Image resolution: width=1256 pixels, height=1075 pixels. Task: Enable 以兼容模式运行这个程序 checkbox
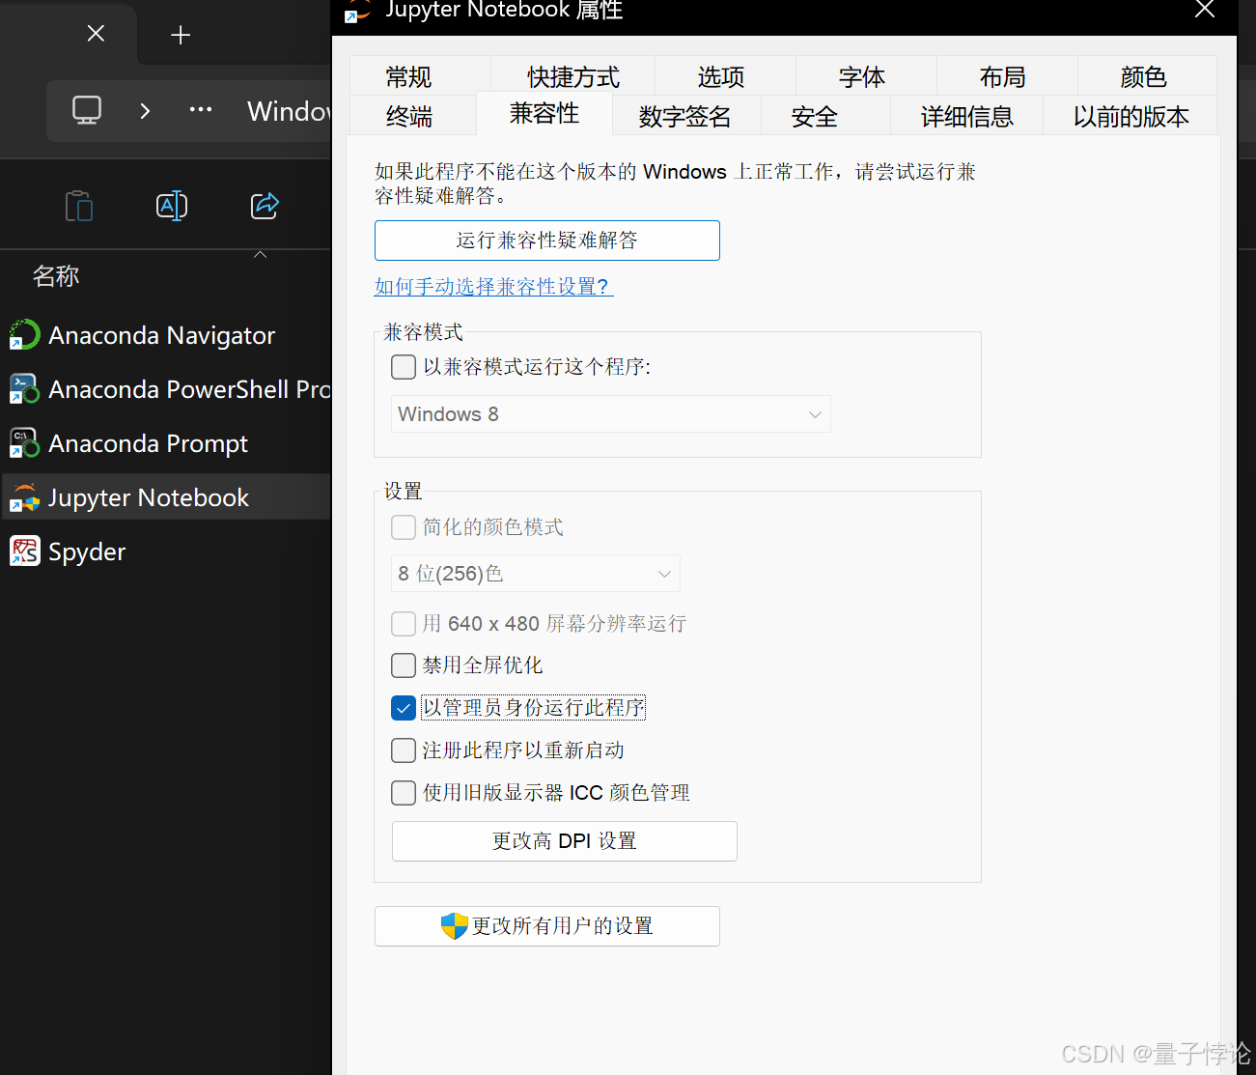[403, 367]
